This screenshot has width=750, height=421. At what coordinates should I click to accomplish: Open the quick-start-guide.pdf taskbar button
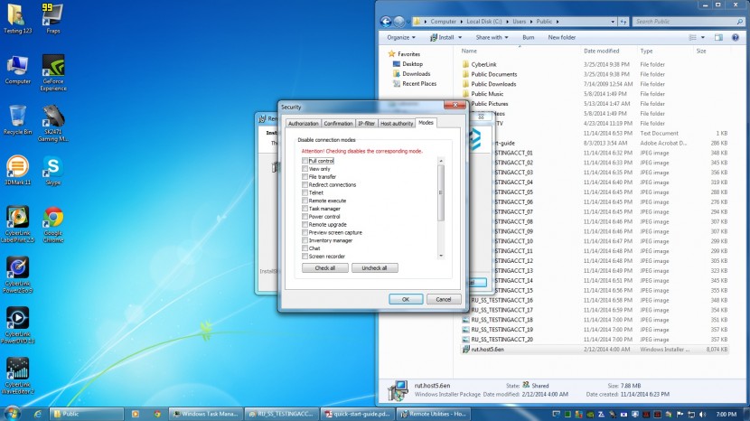(358, 414)
